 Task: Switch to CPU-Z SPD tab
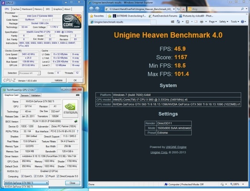[48, 9]
